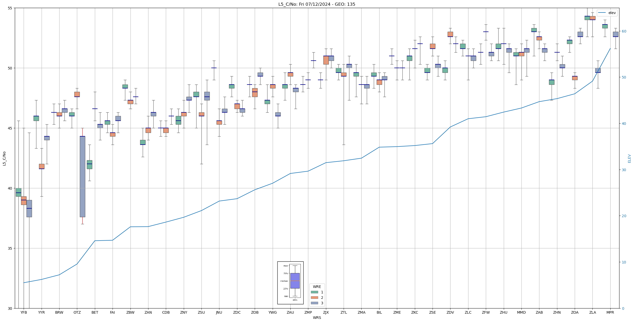Click the ZLC station label
This screenshot has height=322, width=634.
(x=468, y=312)
